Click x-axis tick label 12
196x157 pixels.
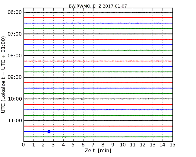click(x=143, y=145)
